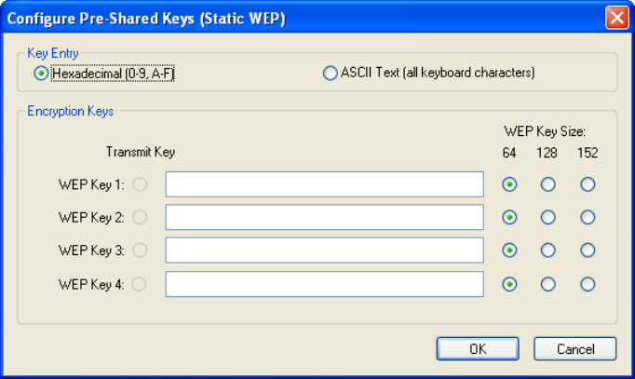Image resolution: width=635 pixels, height=379 pixels.
Task: Choose 128-bit size for WEP Key 1
Action: (x=547, y=184)
